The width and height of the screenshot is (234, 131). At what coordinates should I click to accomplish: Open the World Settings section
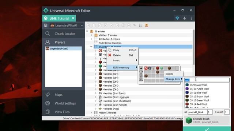tap(63, 103)
